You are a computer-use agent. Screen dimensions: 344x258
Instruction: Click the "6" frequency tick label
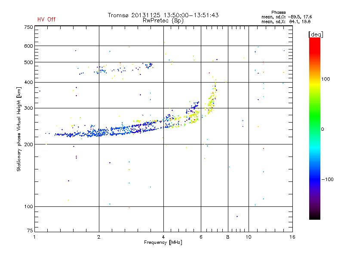tap(201, 237)
